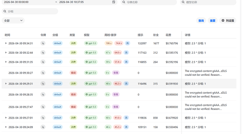
Task: Click the gpt-5.5 model tag in 09:24:09 row
Action: 91,127
